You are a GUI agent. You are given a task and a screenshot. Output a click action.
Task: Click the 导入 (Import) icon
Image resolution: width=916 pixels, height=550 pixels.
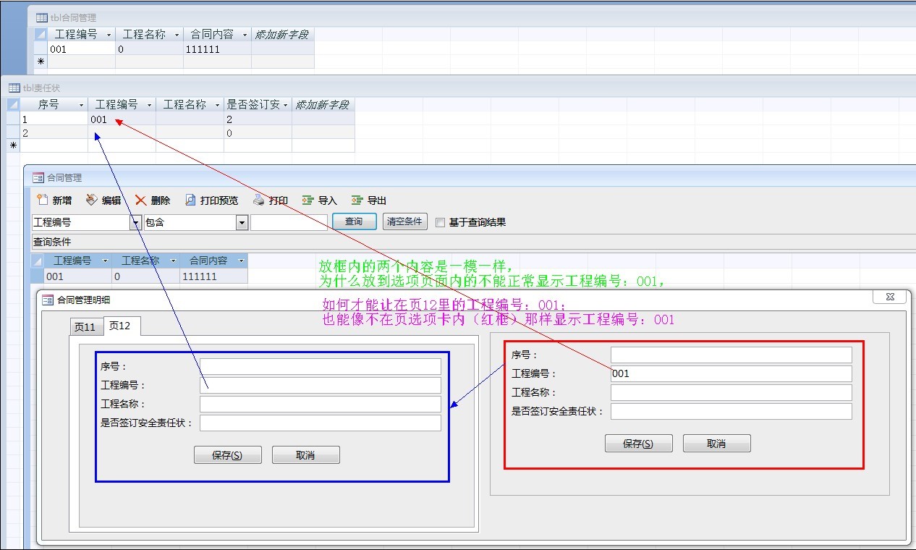(x=308, y=200)
